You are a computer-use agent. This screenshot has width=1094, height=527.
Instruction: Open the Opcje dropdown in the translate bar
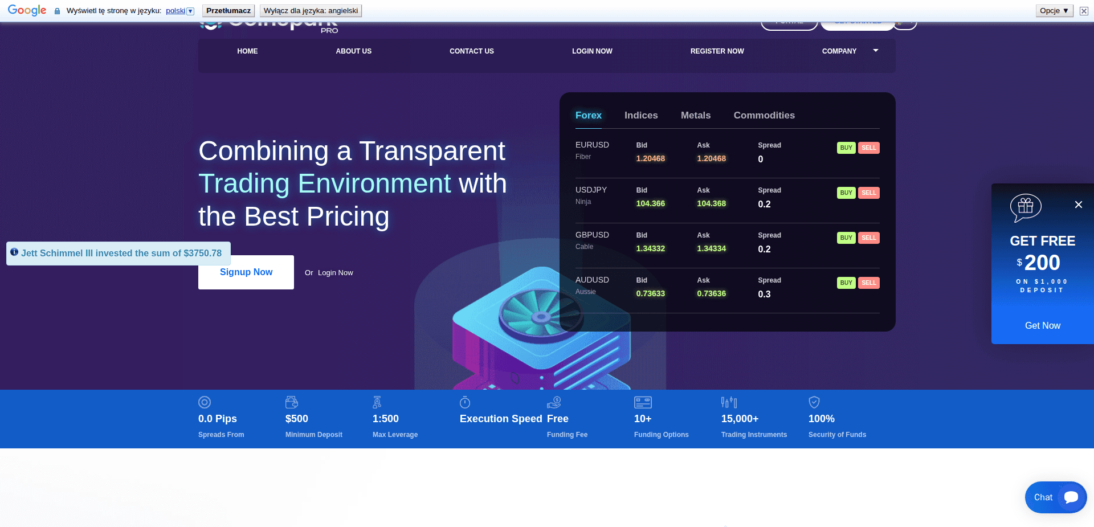click(x=1054, y=10)
